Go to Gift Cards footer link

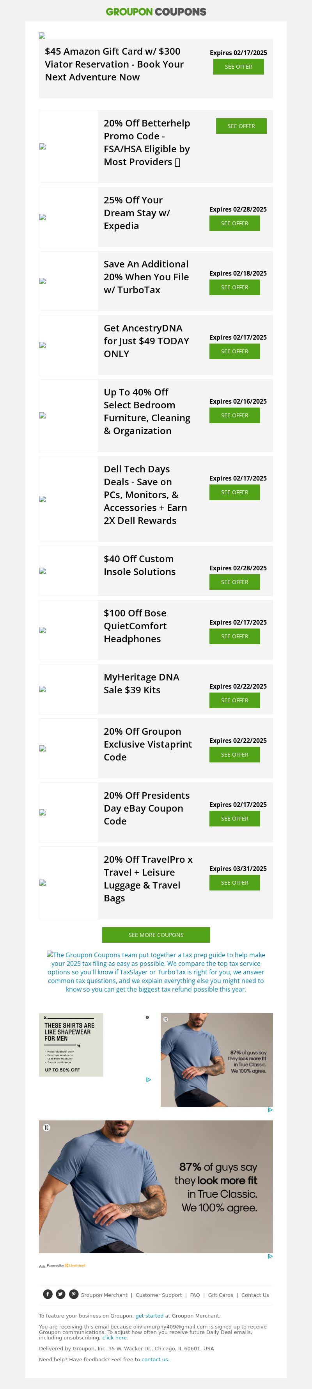220,1295
